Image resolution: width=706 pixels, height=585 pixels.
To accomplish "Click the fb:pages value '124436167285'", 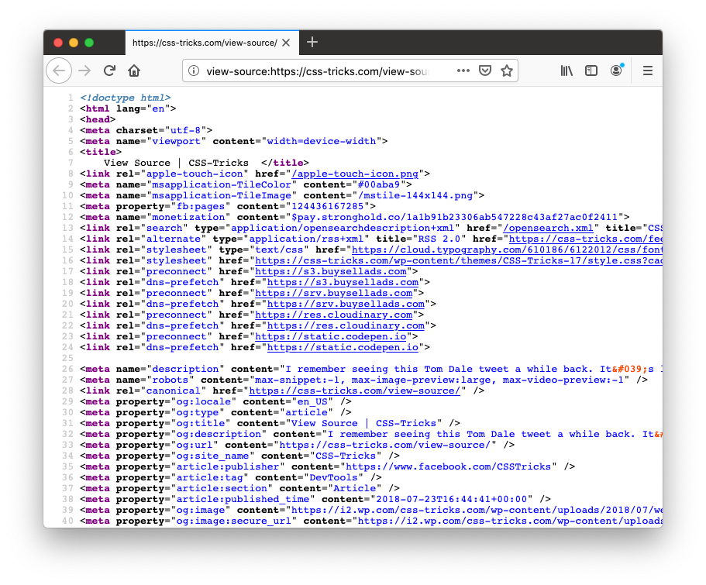I will (x=328, y=206).
